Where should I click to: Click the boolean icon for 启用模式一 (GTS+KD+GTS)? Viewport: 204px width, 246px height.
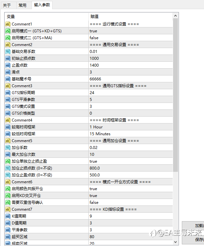coord(8,31)
